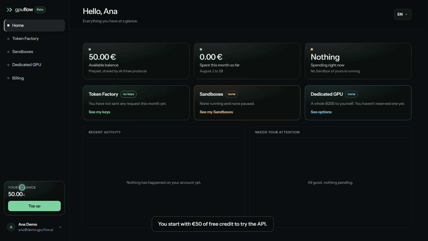The width and height of the screenshot is (428, 241).
Task: Click the August 1 to 28 text
Action: [211, 71]
